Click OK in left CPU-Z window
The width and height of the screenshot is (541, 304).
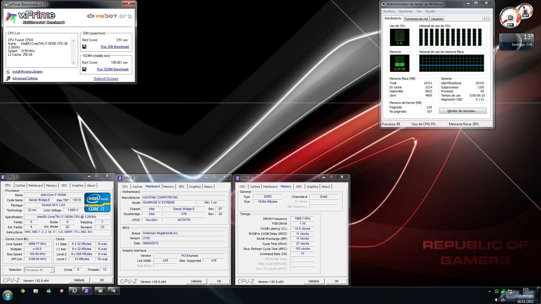pyautogui.click(x=102, y=280)
